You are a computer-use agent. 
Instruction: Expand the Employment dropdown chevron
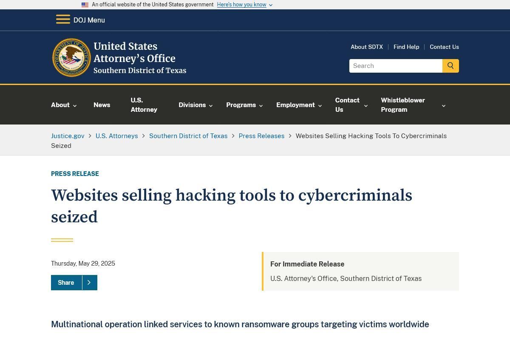pyautogui.click(x=320, y=105)
